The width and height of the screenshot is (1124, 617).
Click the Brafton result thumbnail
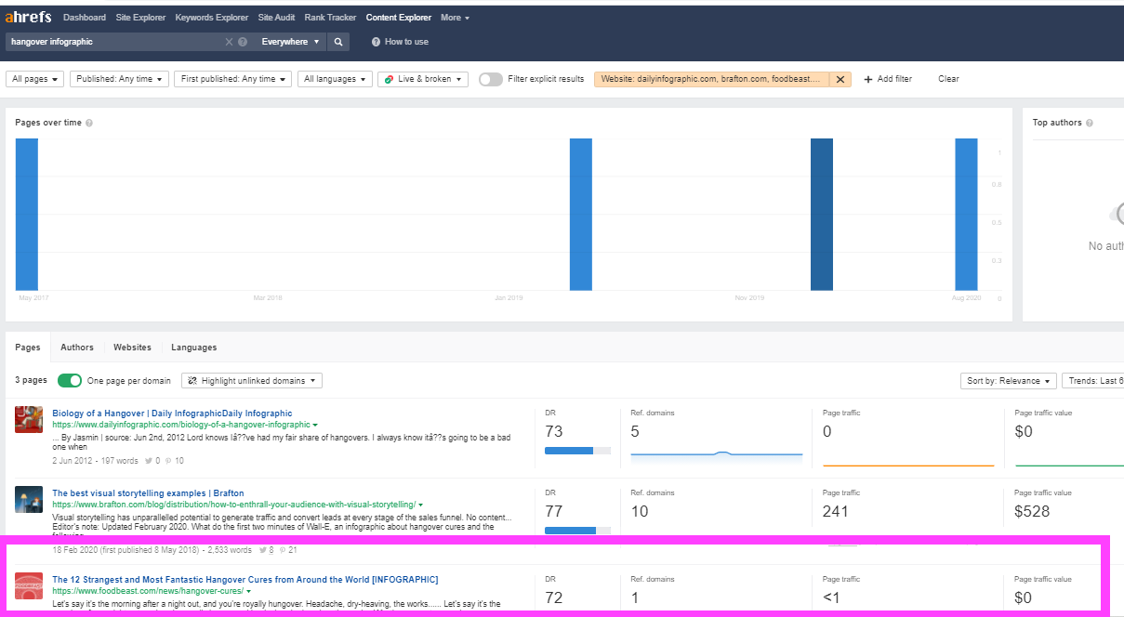29,500
